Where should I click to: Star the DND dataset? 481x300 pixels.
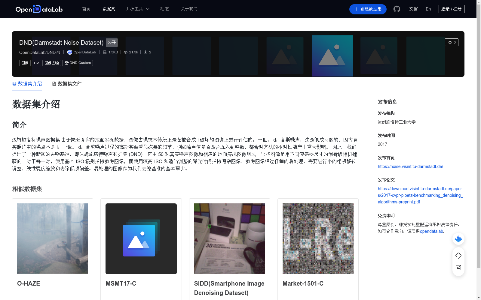(452, 42)
